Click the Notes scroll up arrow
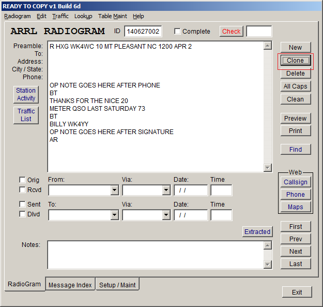This screenshot has height=307, width=323. point(267,245)
